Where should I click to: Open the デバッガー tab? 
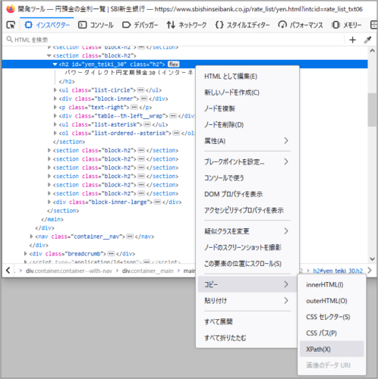click(x=140, y=25)
